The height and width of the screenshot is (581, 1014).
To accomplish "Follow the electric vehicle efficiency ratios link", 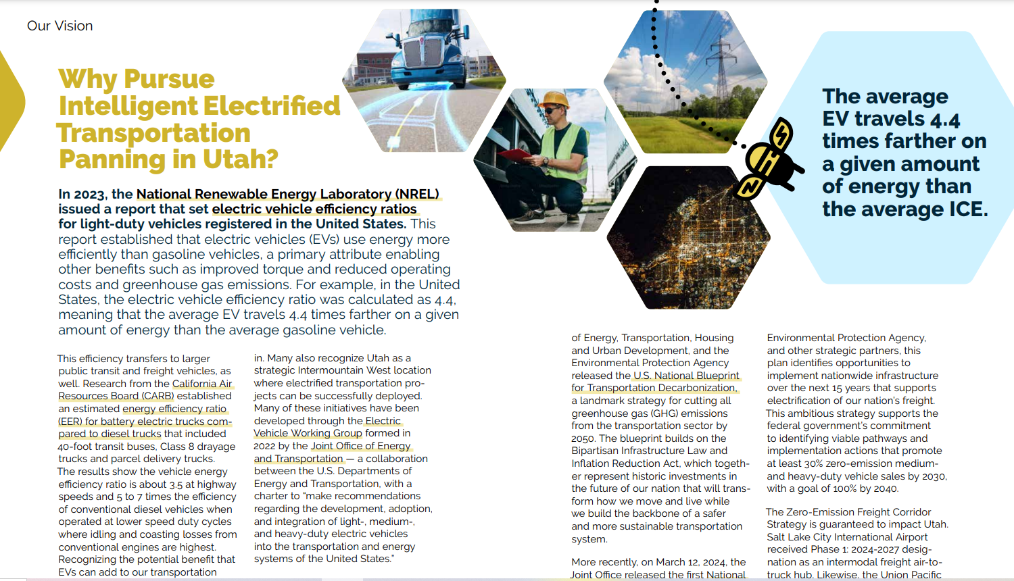I will 314,209.
